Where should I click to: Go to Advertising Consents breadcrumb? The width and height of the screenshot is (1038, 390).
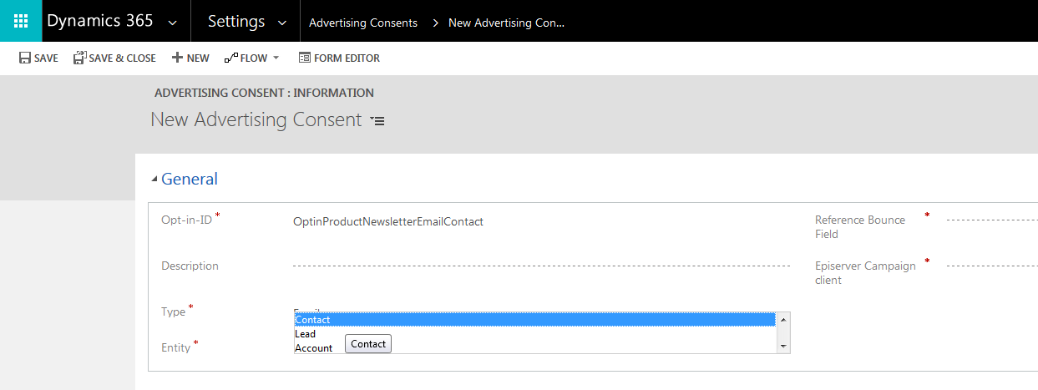tap(363, 23)
